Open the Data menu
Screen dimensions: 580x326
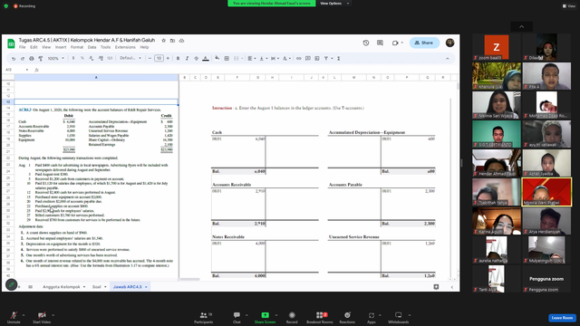click(92, 47)
